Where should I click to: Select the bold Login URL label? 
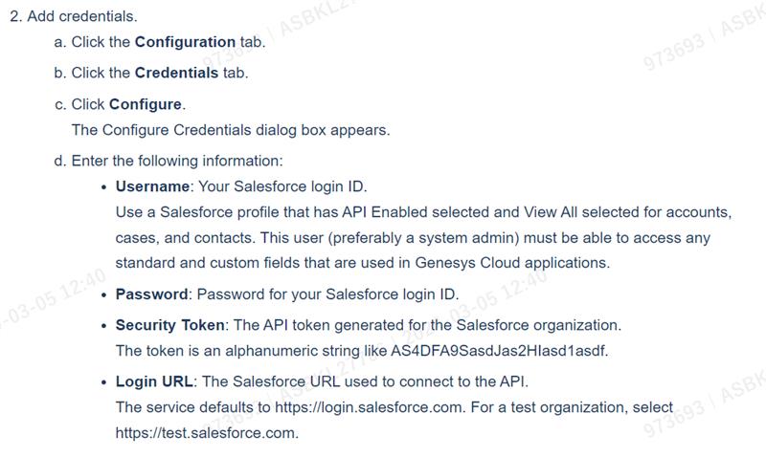click(x=154, y=382)
